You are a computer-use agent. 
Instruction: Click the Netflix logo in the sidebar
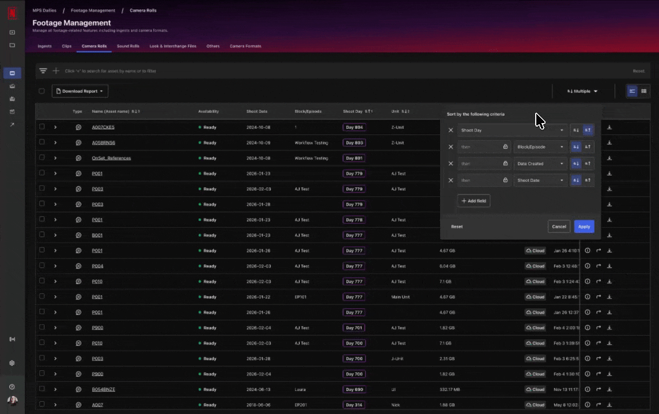point(12,13)
